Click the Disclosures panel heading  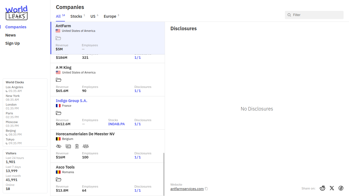tap(183, 29)
